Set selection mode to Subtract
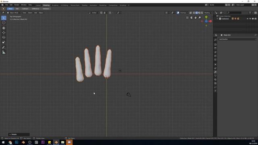 tap(25, 9)
